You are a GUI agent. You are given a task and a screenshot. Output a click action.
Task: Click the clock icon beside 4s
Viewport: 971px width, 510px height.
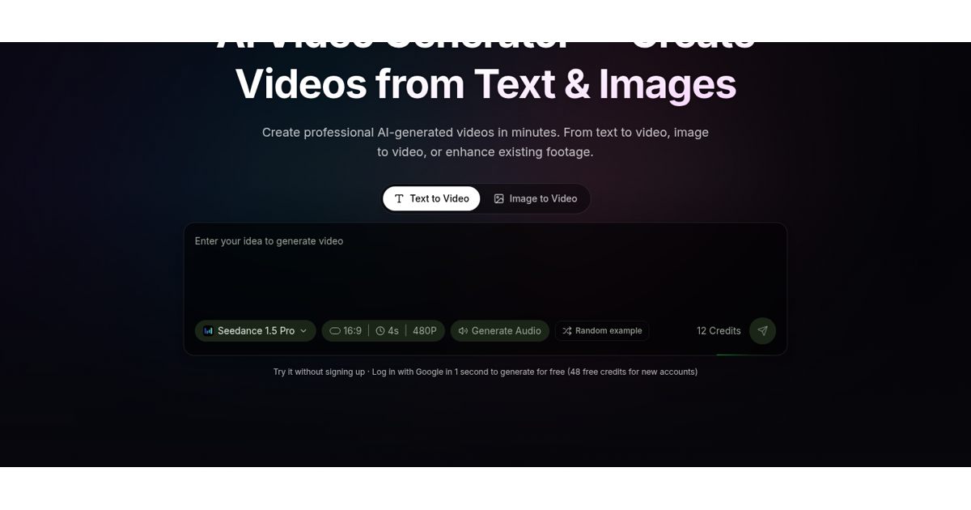tap(380, 330)
